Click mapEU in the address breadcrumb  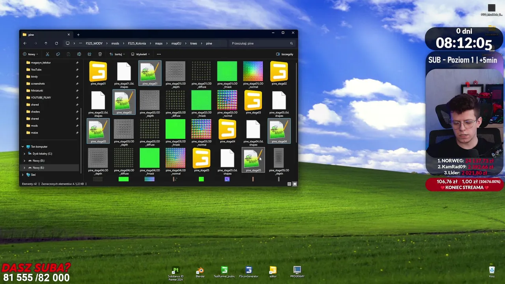pyautogui.click(x=176, y=43)
